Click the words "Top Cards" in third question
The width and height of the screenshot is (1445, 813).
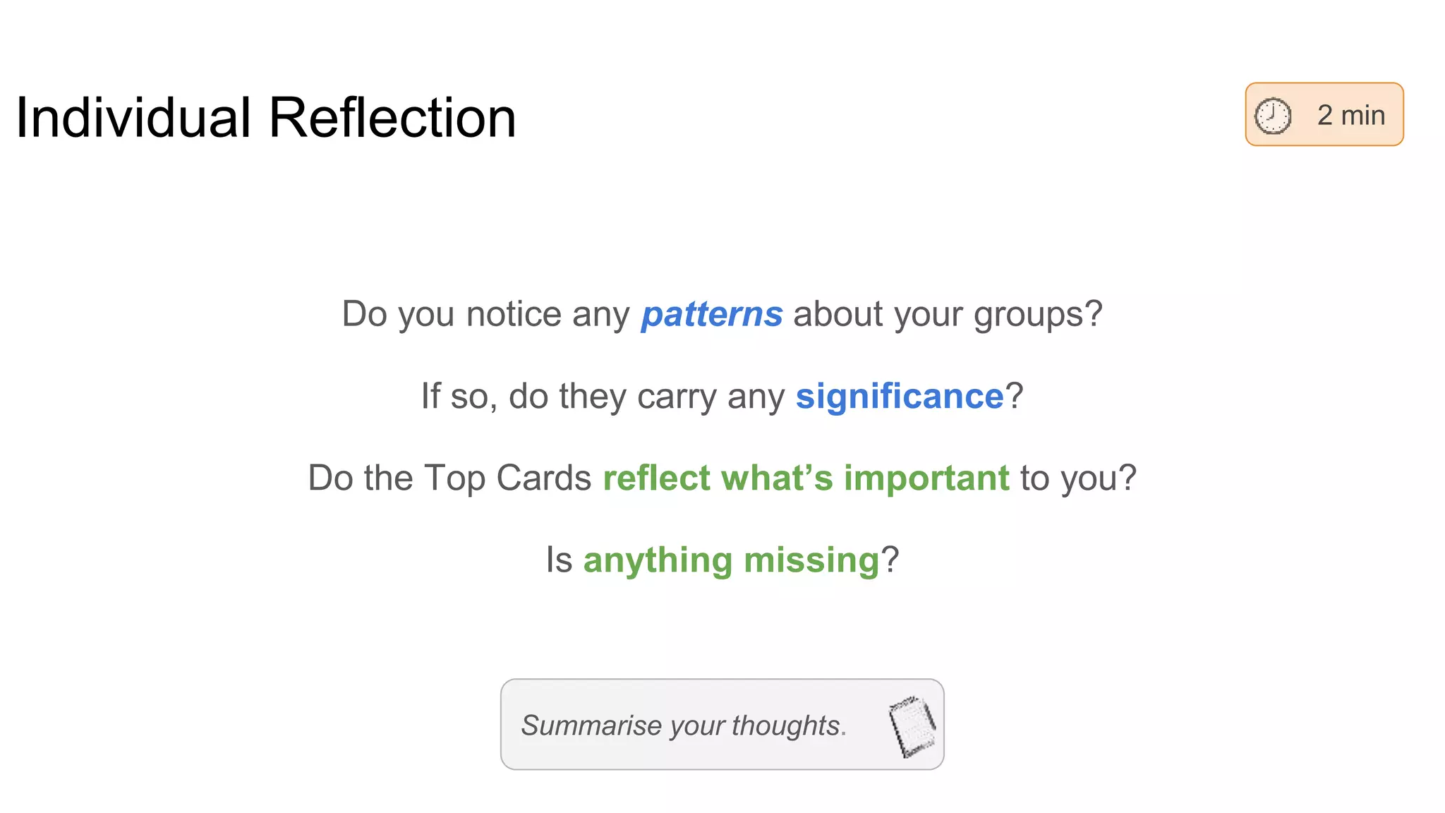pyautogui.click(x=507, y=478)
